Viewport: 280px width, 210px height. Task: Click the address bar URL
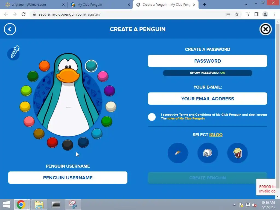tap(70, 14)
